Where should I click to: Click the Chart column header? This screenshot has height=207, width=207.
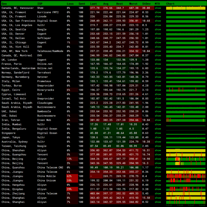click(x=170, y=4)
